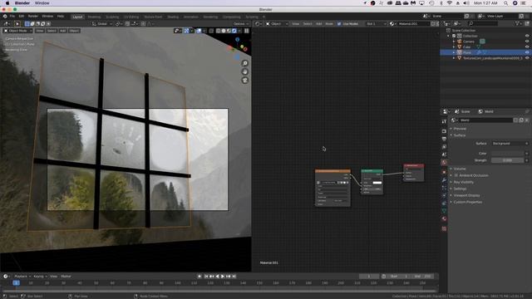This screenshot has width=532, height=299.
Task: Expand the Camera item in outliner
Action: 454,42
